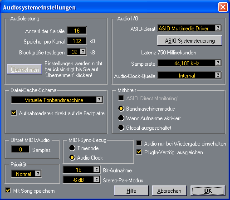Open the Audio-Clock-Quelle dropdown
This screenshot has width=230, height=200.
tap(190, 75)
